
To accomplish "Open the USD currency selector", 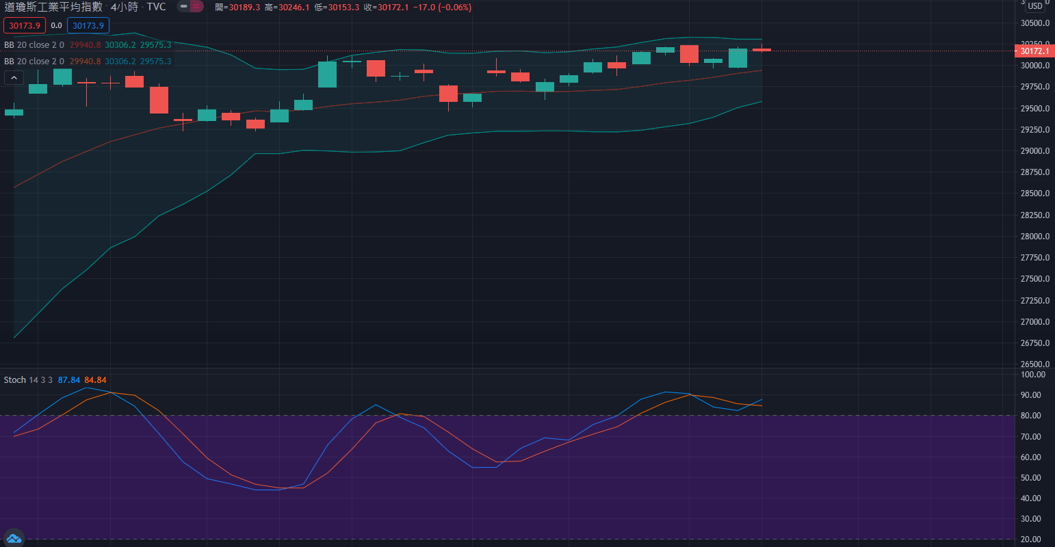I will tap(1035, 6).
